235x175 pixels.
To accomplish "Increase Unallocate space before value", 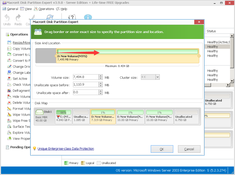I will [x=101, y=83].
